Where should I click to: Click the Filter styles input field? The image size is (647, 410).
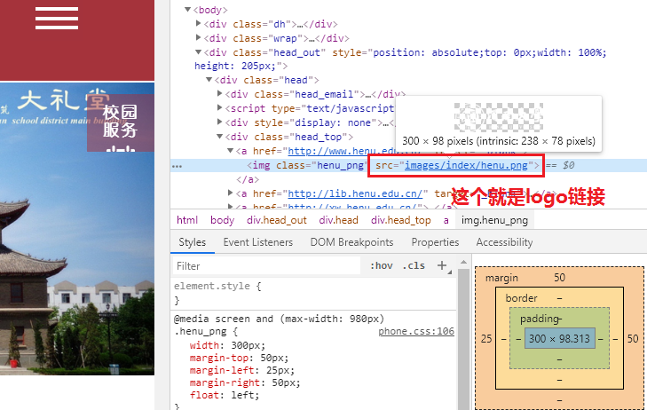(266, 266)
